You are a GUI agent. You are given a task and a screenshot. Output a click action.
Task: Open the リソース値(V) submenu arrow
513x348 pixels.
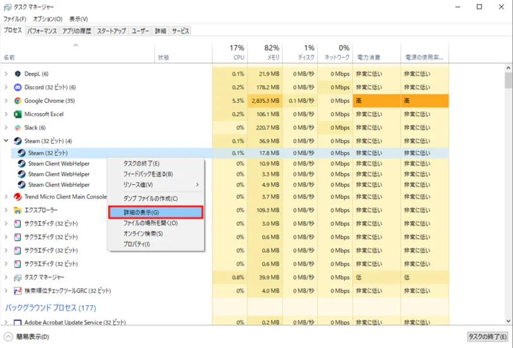[x=197, y=185]
